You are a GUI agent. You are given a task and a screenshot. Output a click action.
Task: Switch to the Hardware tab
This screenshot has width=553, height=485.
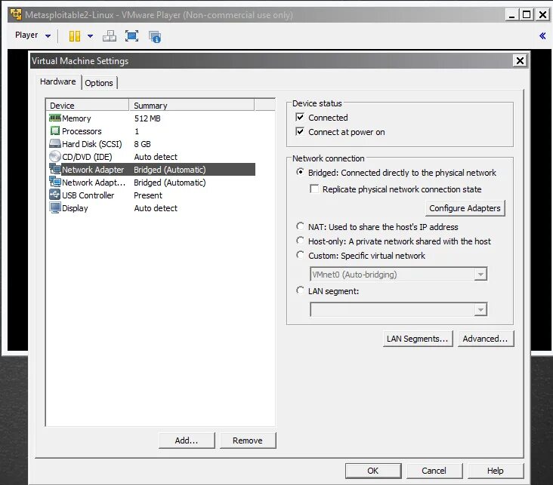pyautogui.click(x=58, y=81)
